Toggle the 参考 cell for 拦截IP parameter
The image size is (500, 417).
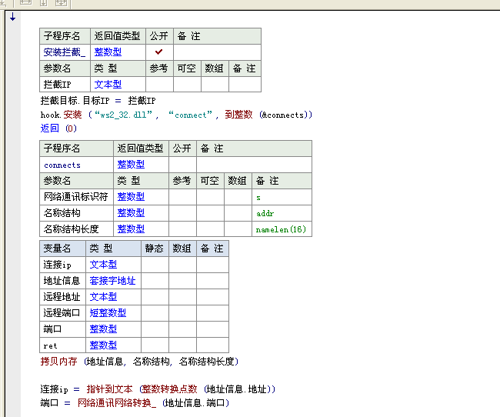click(x=159, y=85)
